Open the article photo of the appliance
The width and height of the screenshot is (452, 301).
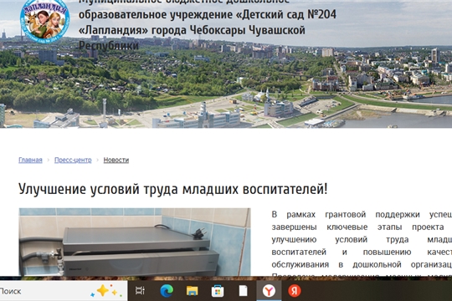pos(135,242)
